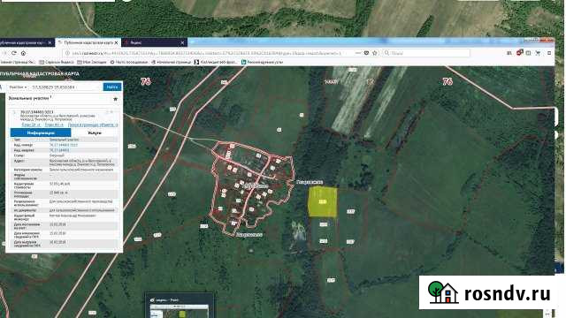The width and height of the screenshot is (566, 318).
Task: Reload the page with the refresh icon
Action: pyautogui.click(x=14, y=53)
